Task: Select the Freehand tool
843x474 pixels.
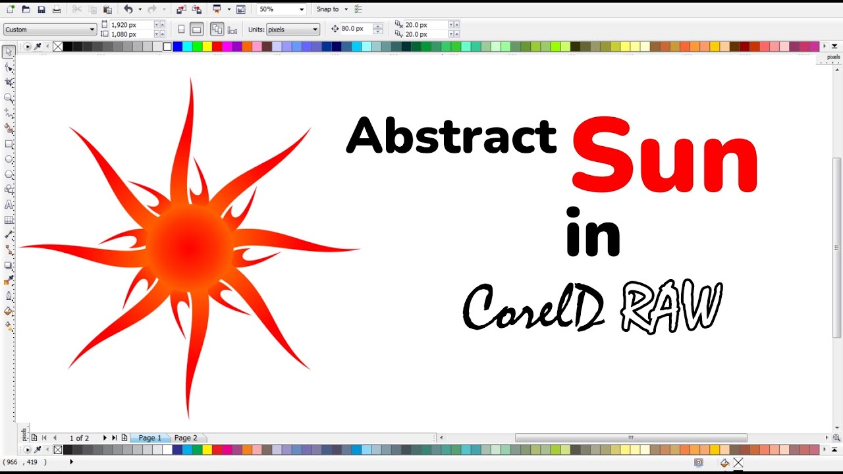Action: pos(9,113)
